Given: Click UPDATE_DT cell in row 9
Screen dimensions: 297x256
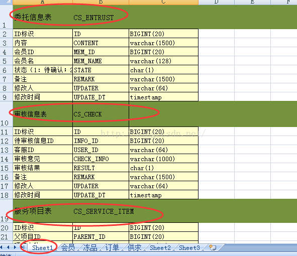Looking at the screenshot, I should (101, 97).
